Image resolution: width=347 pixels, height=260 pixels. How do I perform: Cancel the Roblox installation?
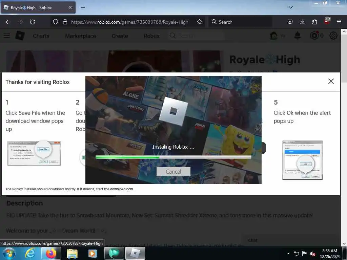(173, 172)
